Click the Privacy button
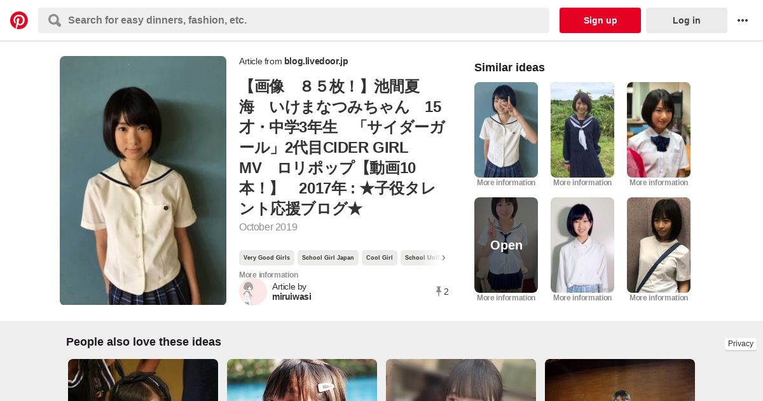Image resolution: width=763 pixels, height=401 pixels. point(741,344)
